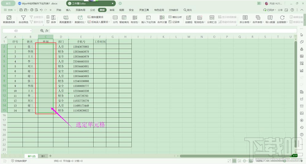Open 高亮重复项 highlight duplicates dropdown
This screenshot has width=306, height=164.
click(66, 19)
